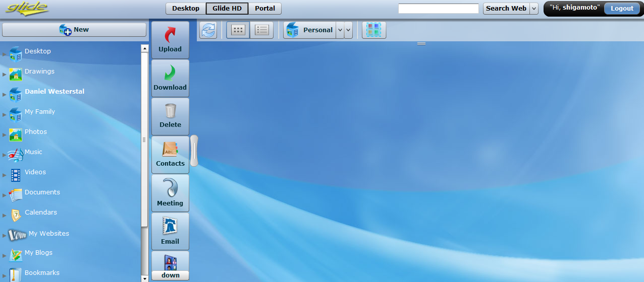Click the My Blogs icon
644x282 pixels.
pyautogui.click(x=16, y=255)
